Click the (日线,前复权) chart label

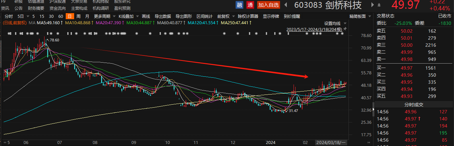(x=14, y=23)
